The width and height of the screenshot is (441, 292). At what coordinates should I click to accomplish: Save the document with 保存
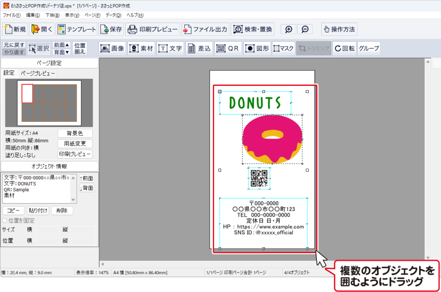111,29
